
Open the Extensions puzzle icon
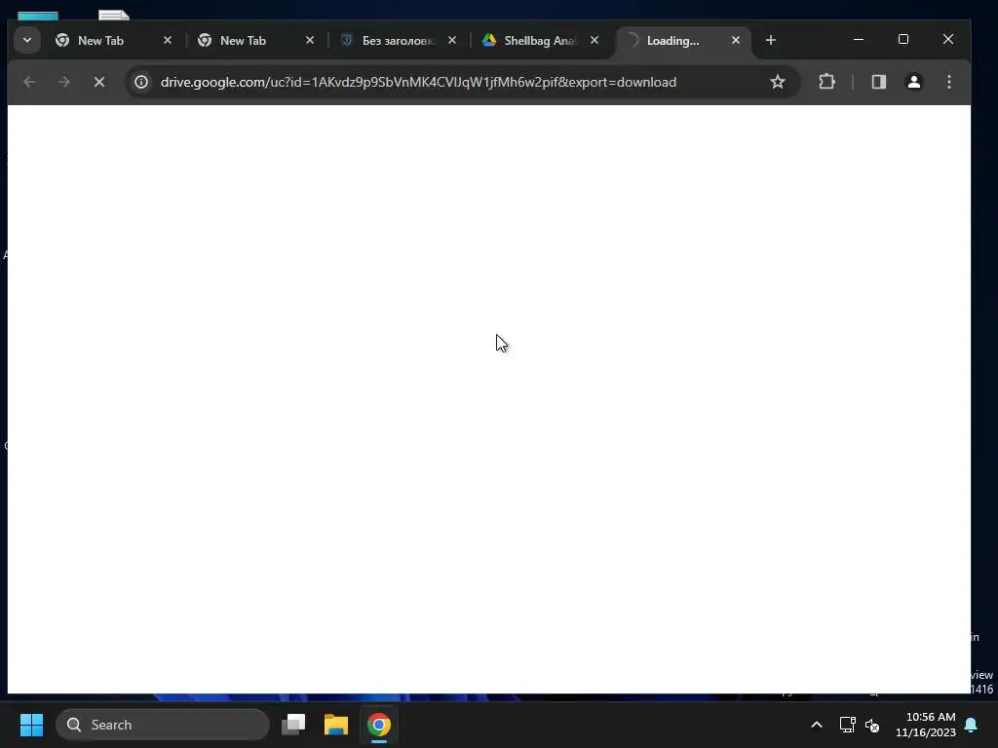tap(826, 82)
